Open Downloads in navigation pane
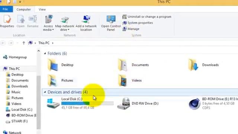The image size is (238, 134). pos(17,86)
